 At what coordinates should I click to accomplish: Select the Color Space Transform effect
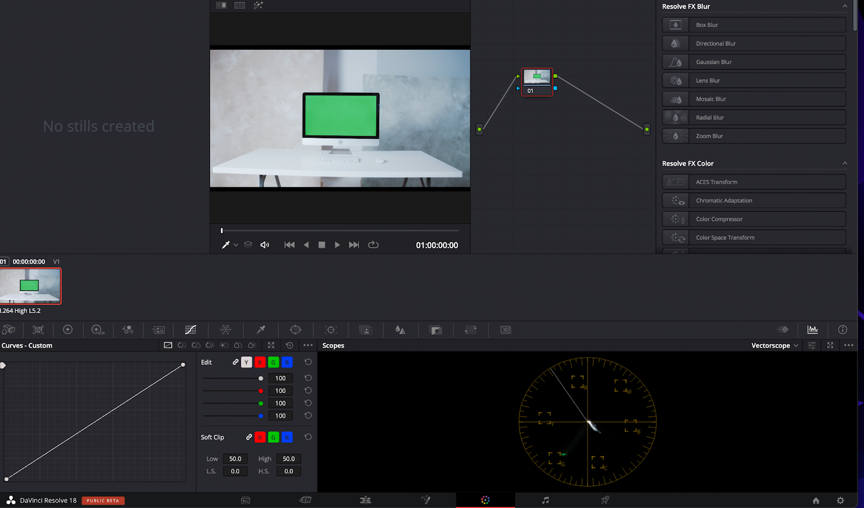pos(753,237)
